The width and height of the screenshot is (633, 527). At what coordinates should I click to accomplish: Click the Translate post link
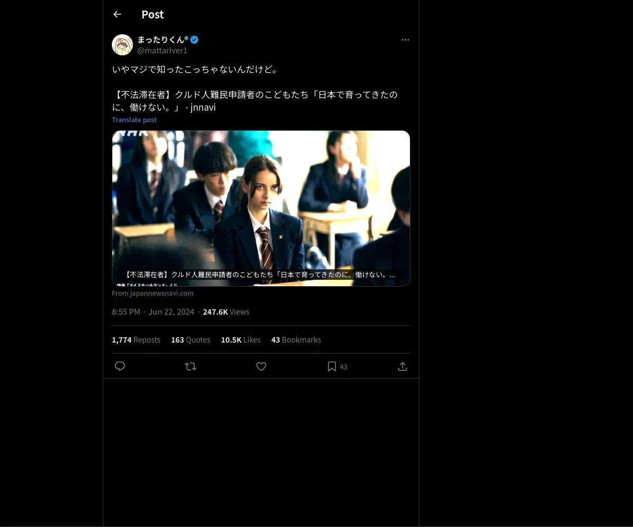tap(134, 120)
